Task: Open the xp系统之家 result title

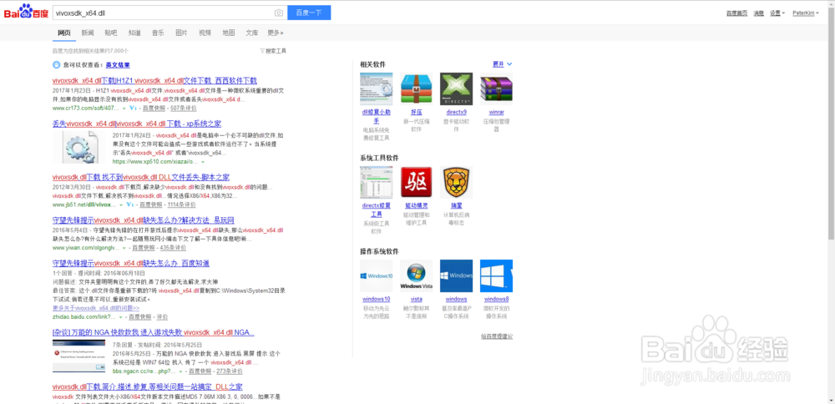Action: point(137,124)
